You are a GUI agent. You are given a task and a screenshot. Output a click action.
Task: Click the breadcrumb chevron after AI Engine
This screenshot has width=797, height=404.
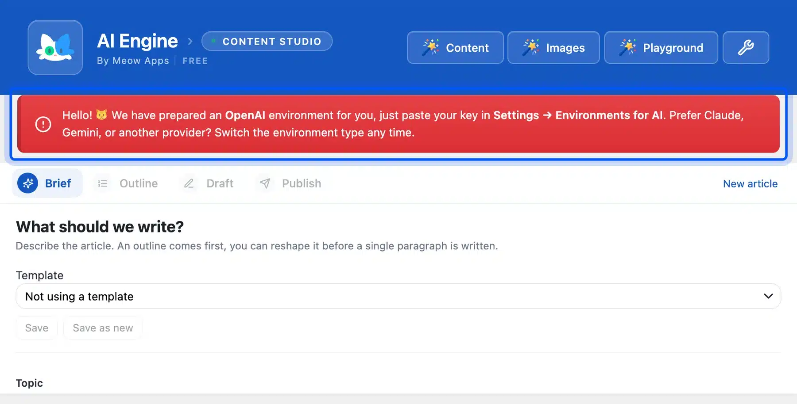click(x=190, y=42)
